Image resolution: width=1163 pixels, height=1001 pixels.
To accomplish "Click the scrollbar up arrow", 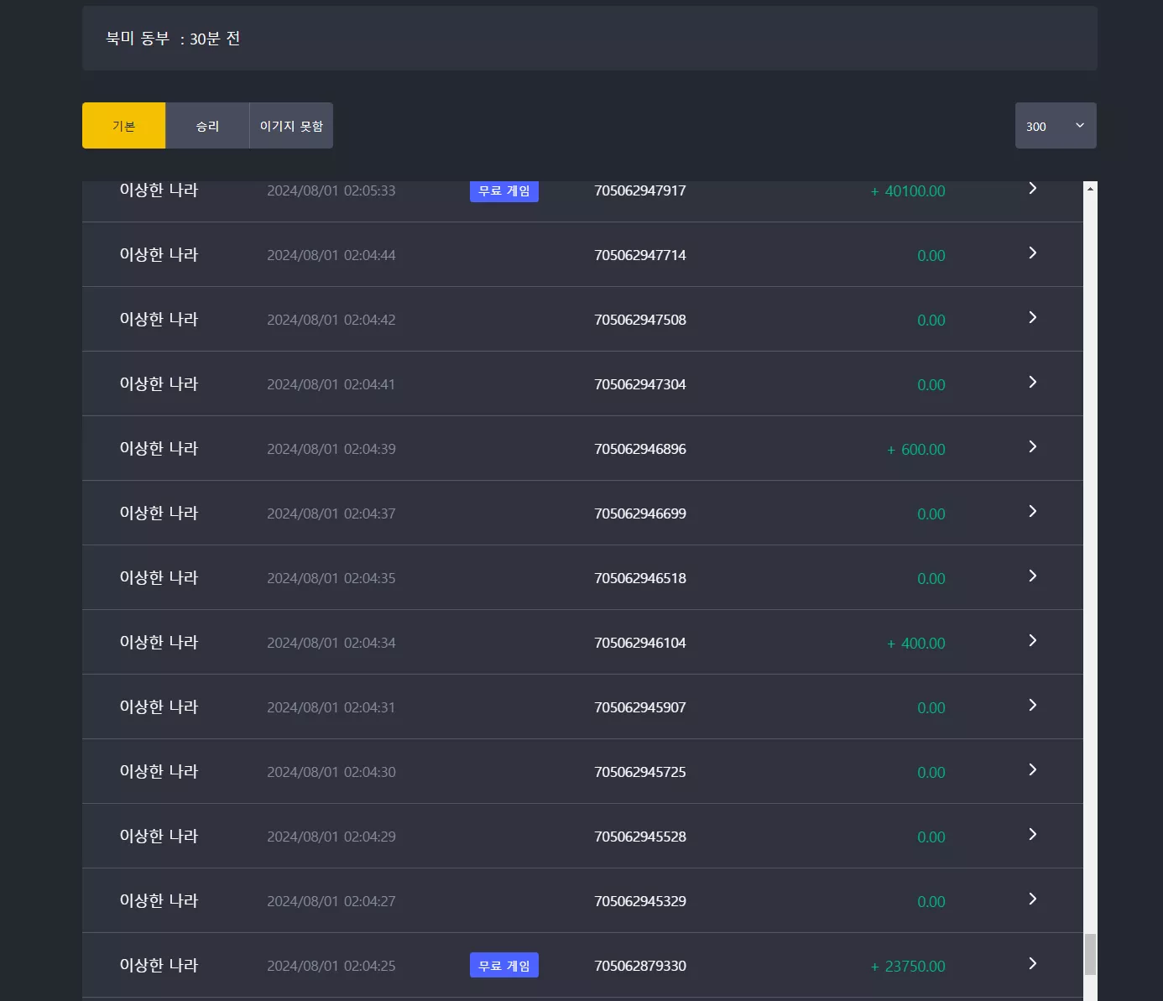I will tap(1090, 188).
